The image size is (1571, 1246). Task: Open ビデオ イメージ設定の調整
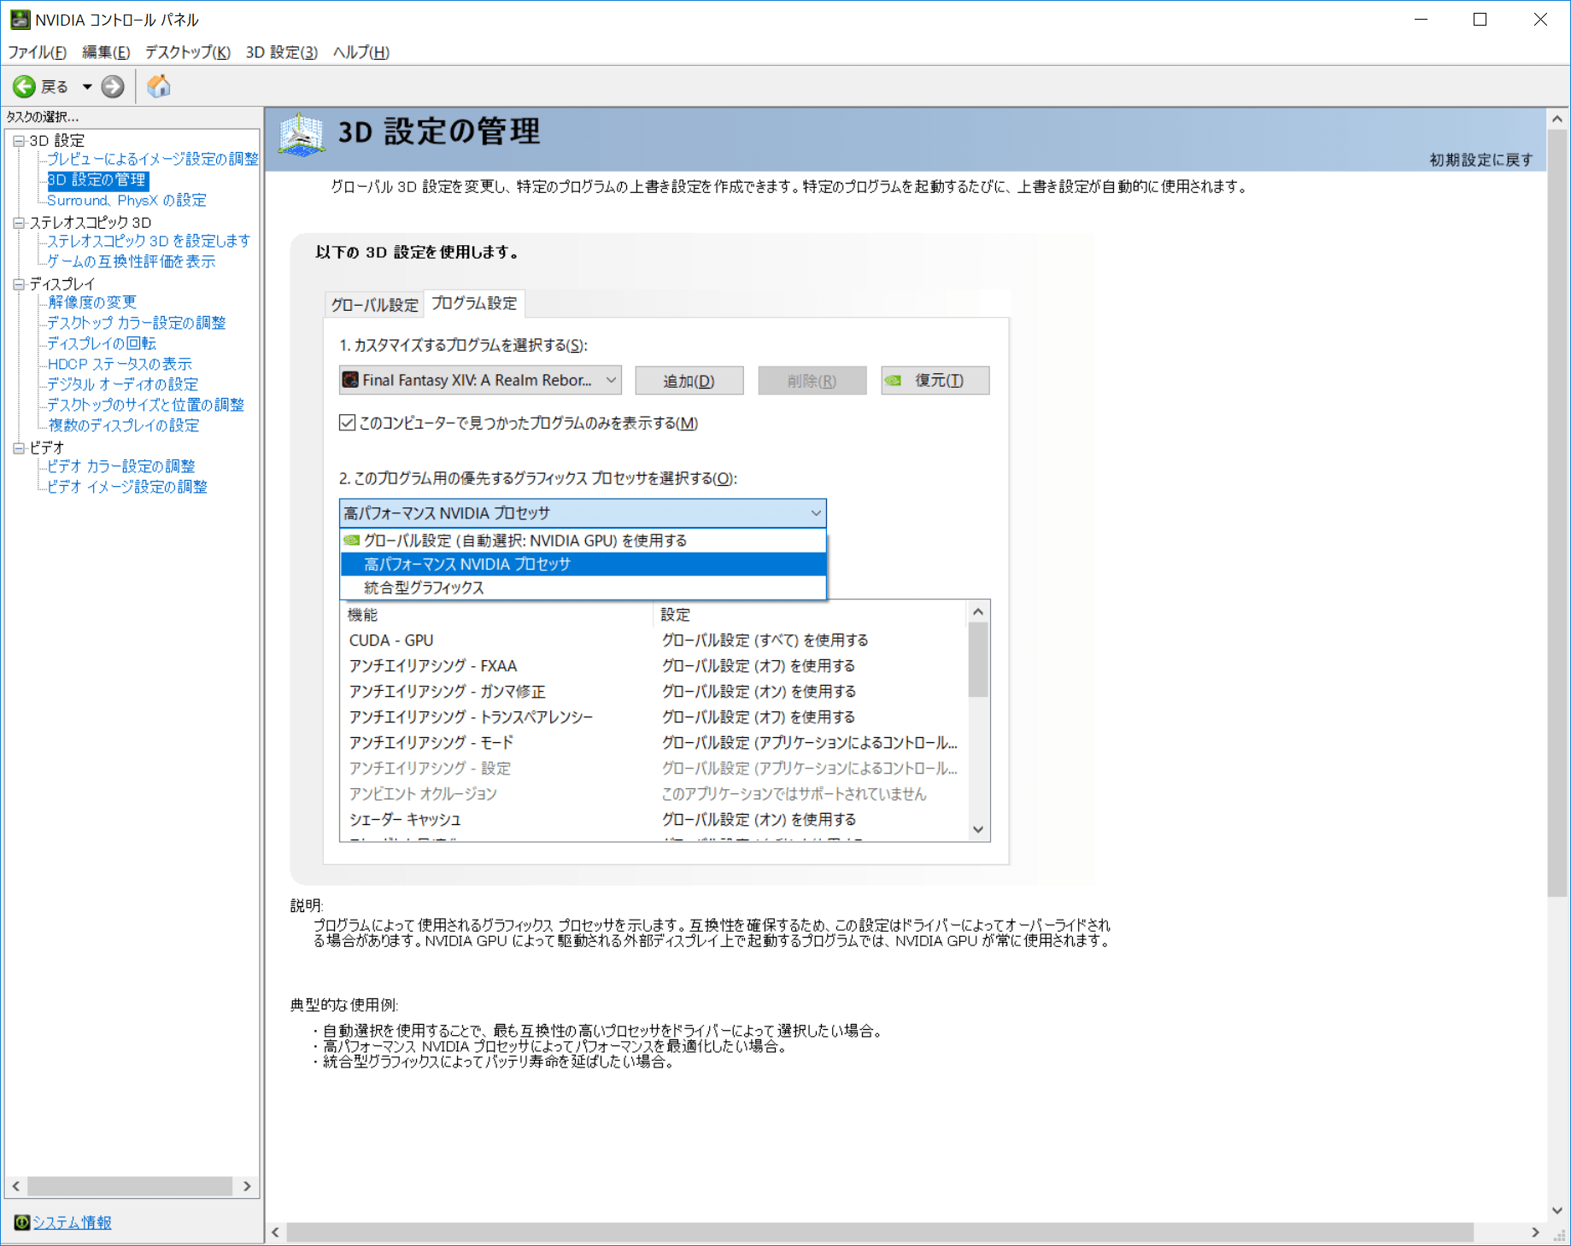click(x=126, y=487)
